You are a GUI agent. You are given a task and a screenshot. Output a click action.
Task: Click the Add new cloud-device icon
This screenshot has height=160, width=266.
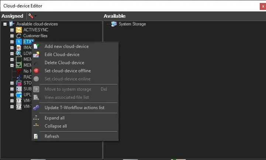point(36,46)
